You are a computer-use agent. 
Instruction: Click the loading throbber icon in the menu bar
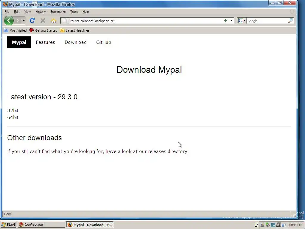[292, 12]
